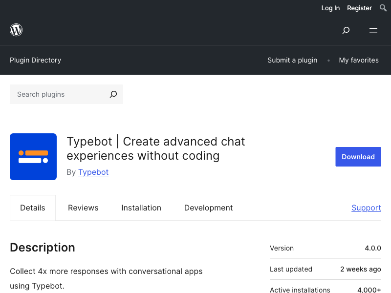Open the hamburger navigation menu
Viewport: 391px width, 293px height.
(x=373, y=30)
